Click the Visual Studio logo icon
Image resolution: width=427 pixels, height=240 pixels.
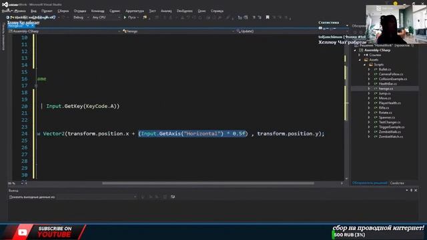click(x=5, y=5)
